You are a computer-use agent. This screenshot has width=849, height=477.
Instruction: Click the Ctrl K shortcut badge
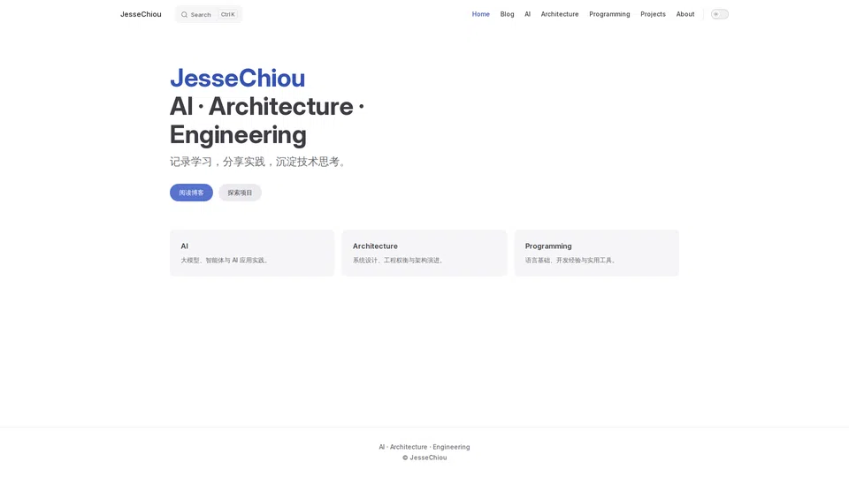228,15
